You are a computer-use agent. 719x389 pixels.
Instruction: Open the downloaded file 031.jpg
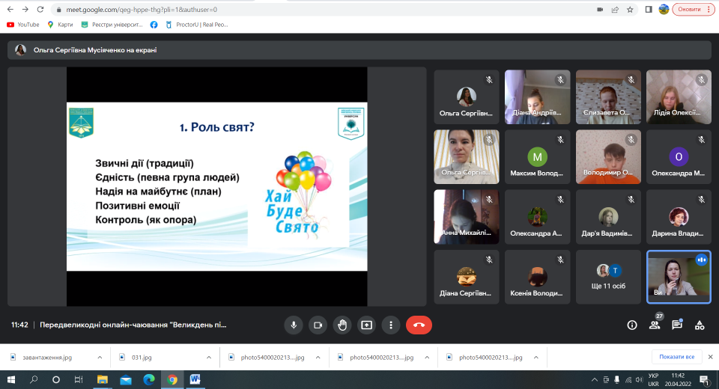pos(142,358)
